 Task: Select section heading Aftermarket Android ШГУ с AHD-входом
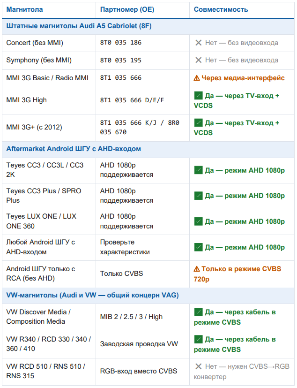click(74, 149)
